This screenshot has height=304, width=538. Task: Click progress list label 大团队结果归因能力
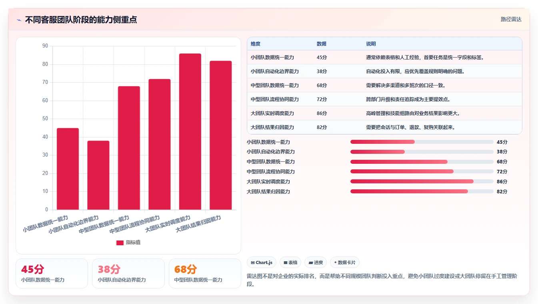[268, 192]
